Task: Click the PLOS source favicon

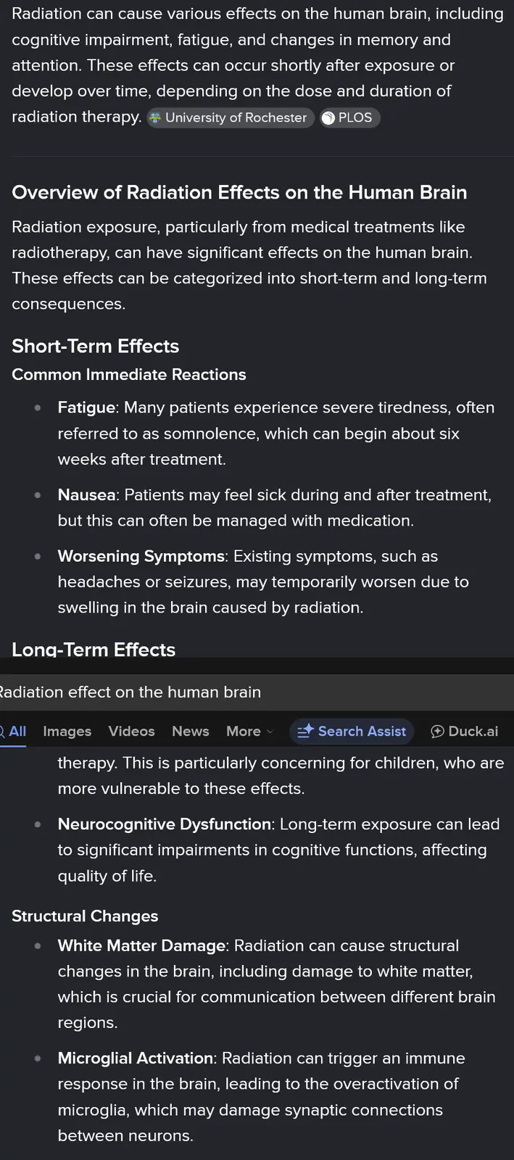Action: click(x=328, y=118)
